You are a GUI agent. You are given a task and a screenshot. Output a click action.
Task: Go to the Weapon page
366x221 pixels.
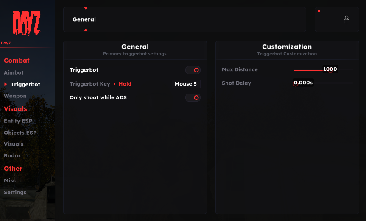tap(15, 96)
